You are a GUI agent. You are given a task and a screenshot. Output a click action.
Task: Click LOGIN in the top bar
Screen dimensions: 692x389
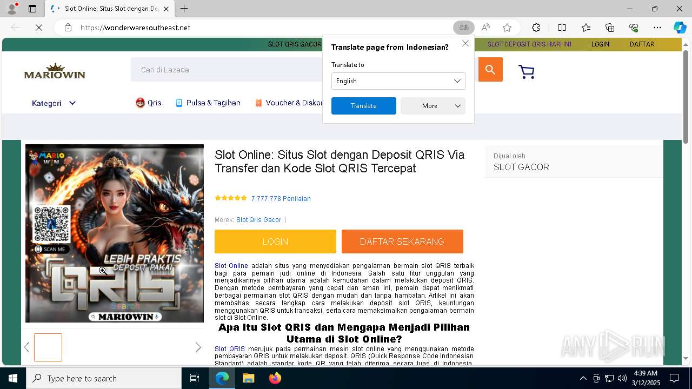click(x=600, y=44)
